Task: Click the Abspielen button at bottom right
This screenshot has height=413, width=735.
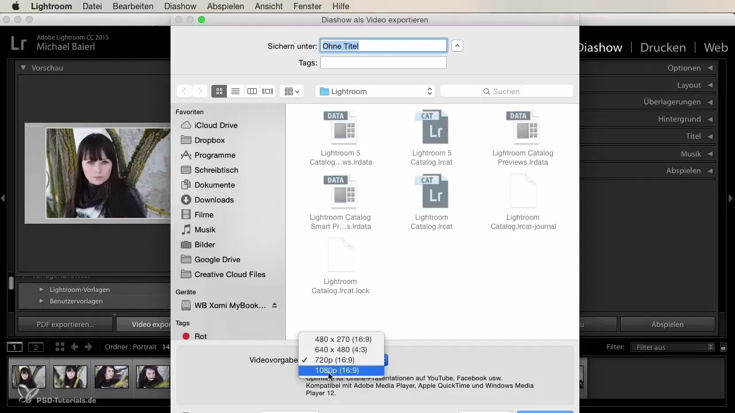Action: pyautogui.click(x=667, y=324)
